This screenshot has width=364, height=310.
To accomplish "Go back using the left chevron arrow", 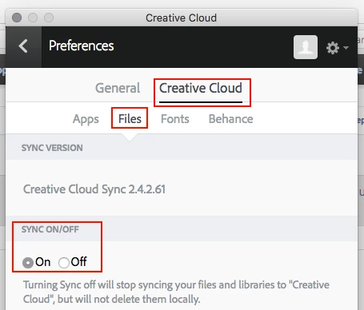I will pos(23,46).
